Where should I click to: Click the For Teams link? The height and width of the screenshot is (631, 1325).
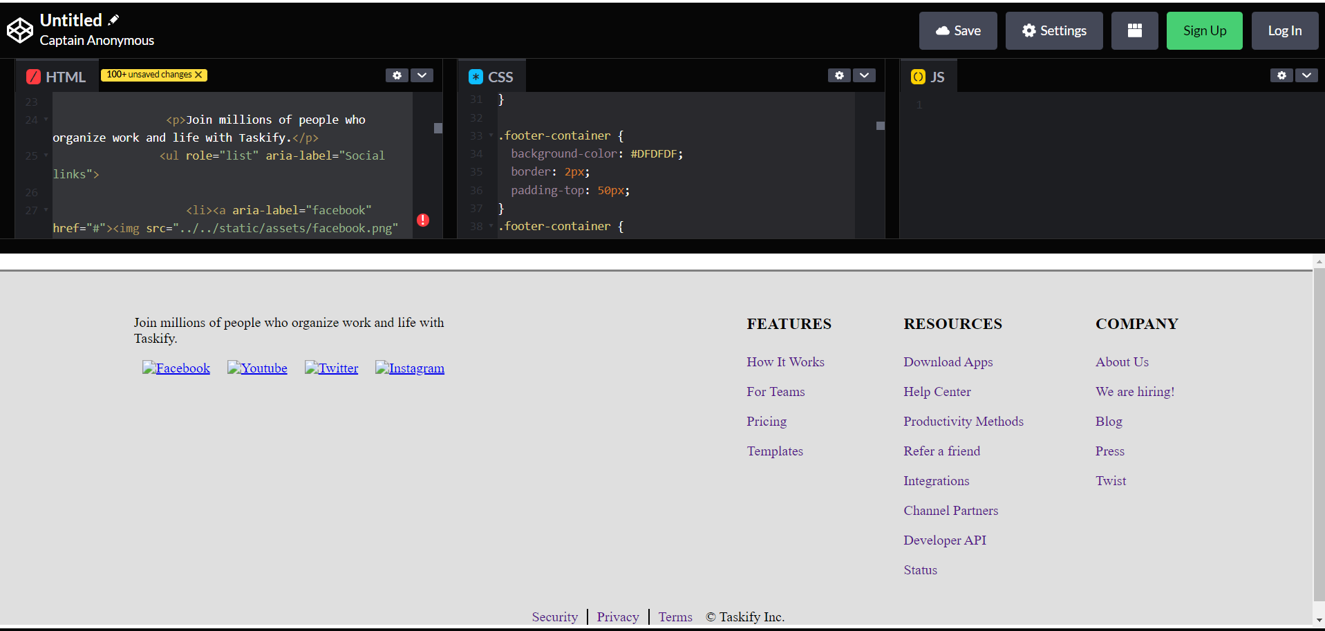[776, 391]
